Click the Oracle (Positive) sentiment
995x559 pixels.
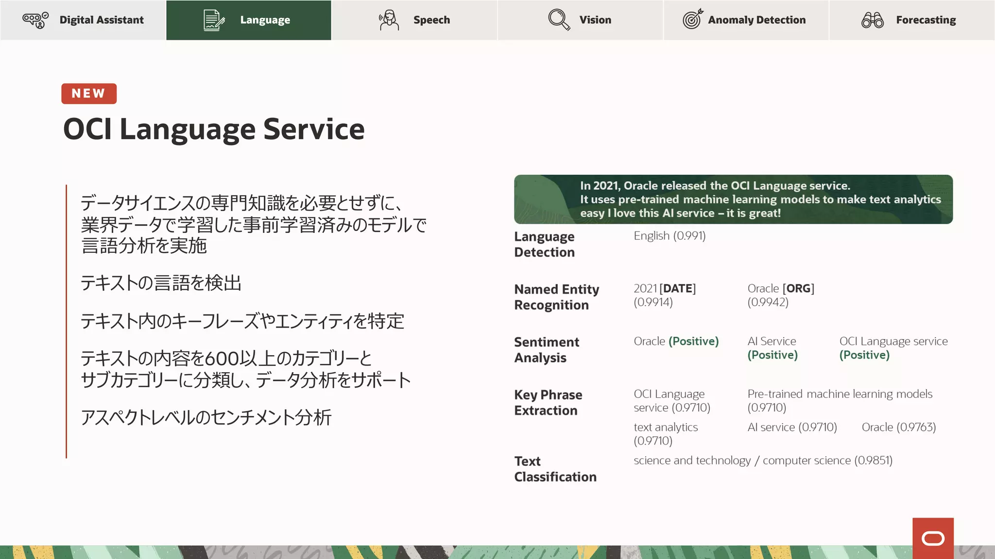(676, 341)
